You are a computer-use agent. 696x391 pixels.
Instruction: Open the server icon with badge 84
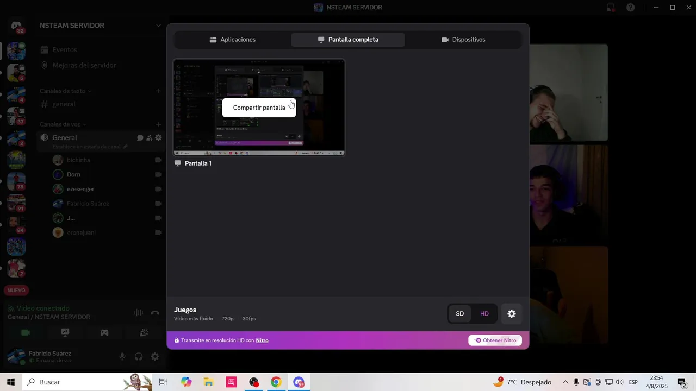(x=16, y=224)
